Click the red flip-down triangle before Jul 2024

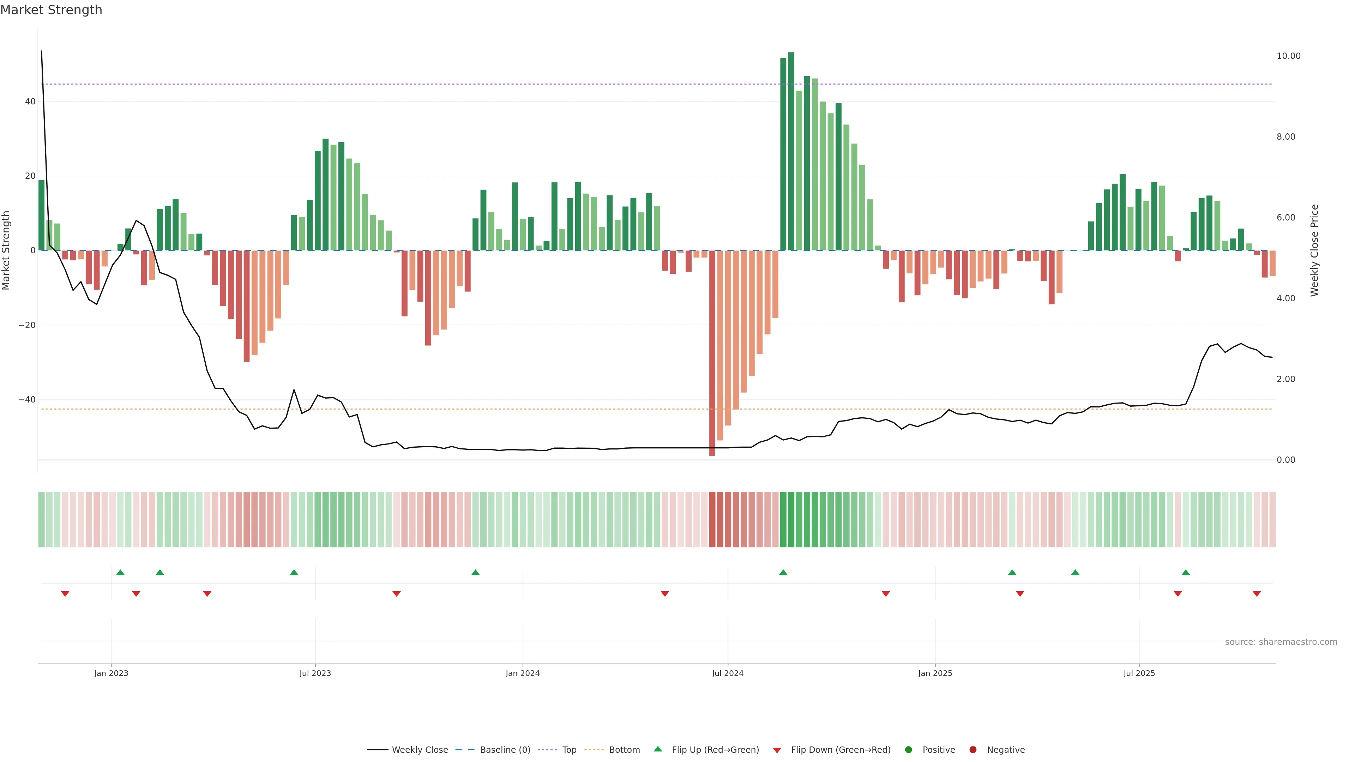(x=665, y=594)
